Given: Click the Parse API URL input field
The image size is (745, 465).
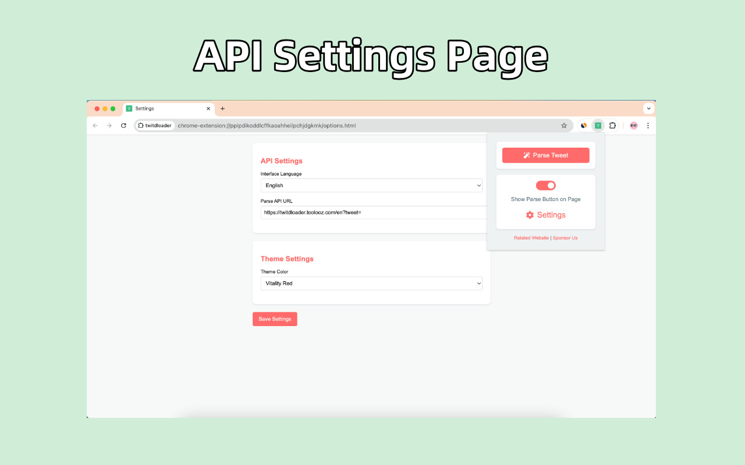Looking at the screenshot, I should point(372,213).
